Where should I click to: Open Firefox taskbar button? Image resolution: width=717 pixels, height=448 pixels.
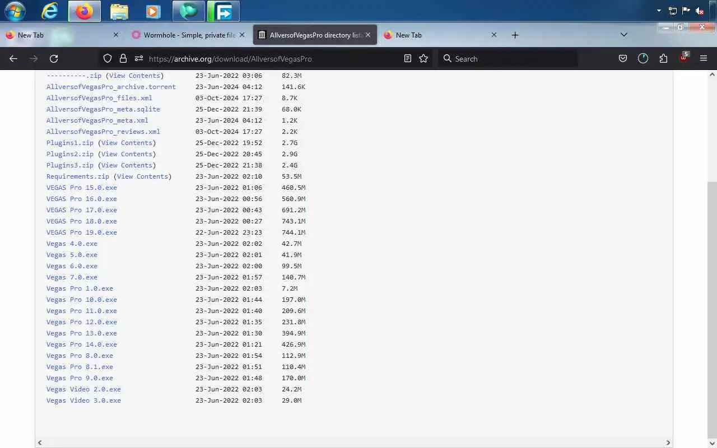tap(85, 11)
